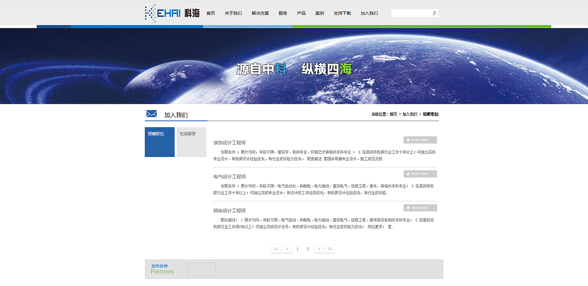Select the 招聘职位 side tab
The image size is (588, 286).
(160, 142)
